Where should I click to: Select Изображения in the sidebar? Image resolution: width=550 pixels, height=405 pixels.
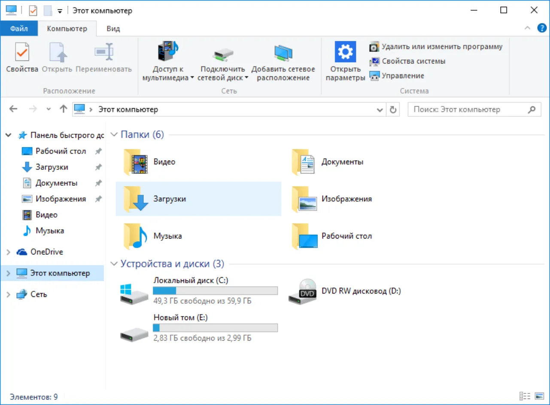[61, 199]
